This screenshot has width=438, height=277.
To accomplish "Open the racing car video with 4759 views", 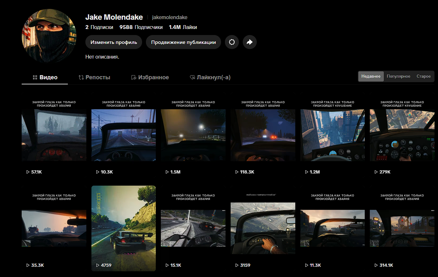I will [124, 228].
